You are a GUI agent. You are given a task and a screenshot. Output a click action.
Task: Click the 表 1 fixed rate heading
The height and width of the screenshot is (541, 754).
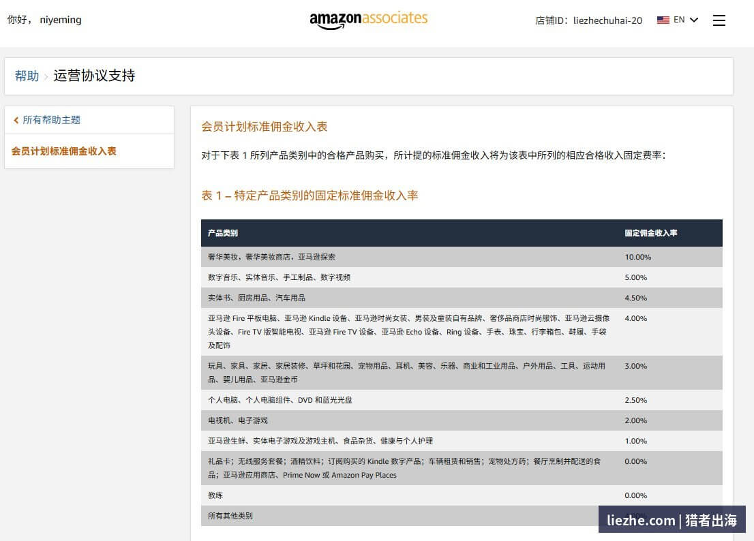[x=310, y=196]
